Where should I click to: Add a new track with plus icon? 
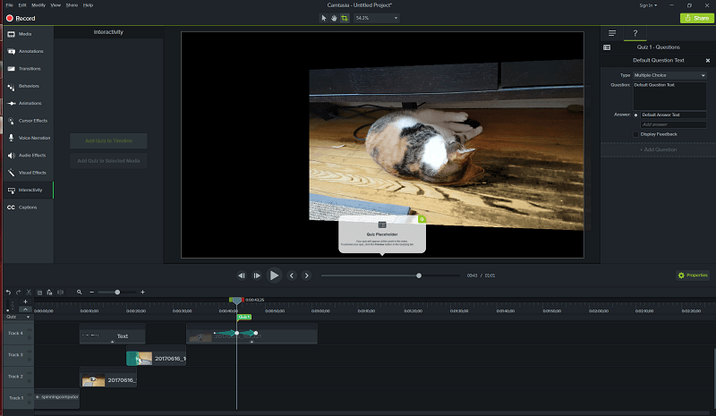[x=25, y=301]
